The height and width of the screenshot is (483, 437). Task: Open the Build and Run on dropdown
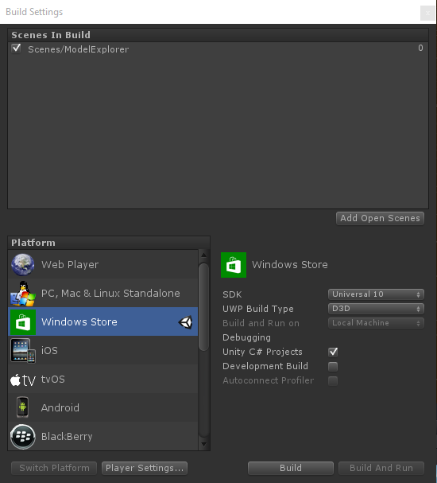click(x=376, y=323)
